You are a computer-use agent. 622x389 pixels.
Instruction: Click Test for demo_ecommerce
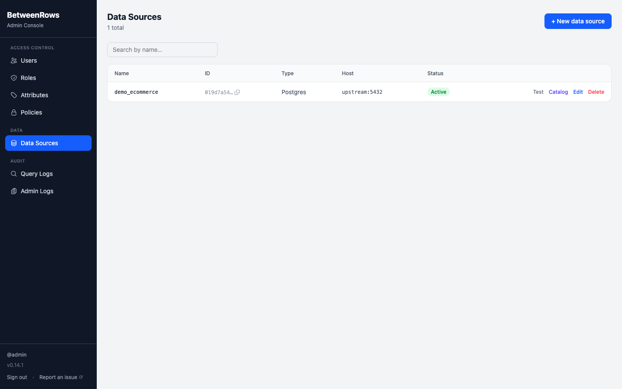pyautogui.click(x=538, y=92)
